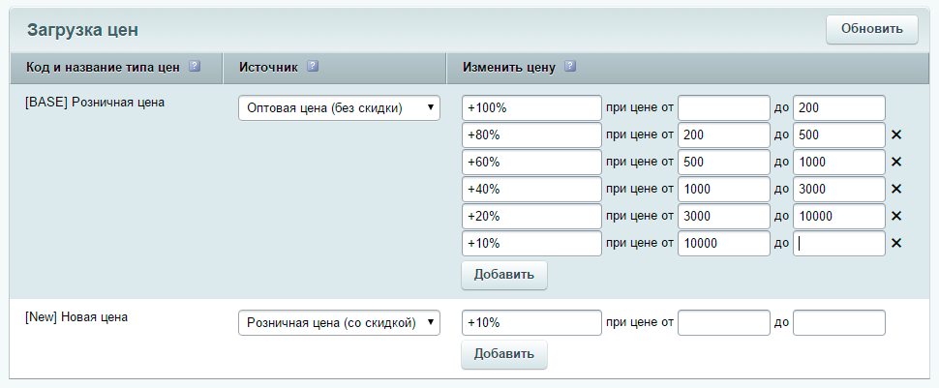Click 'Добавить' under the New price rule
The width and height of the screenshot is (939, 388).
(504, 354)
